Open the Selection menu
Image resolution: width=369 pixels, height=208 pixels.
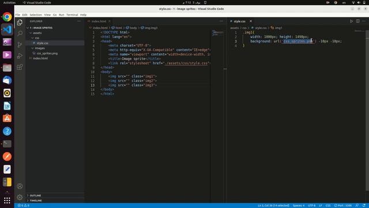click(x=36, y=15)
